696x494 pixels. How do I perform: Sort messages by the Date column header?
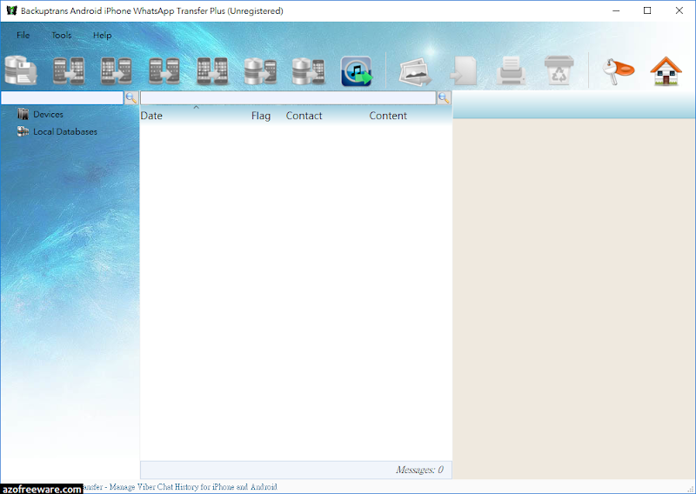click(x=151, y=116)
